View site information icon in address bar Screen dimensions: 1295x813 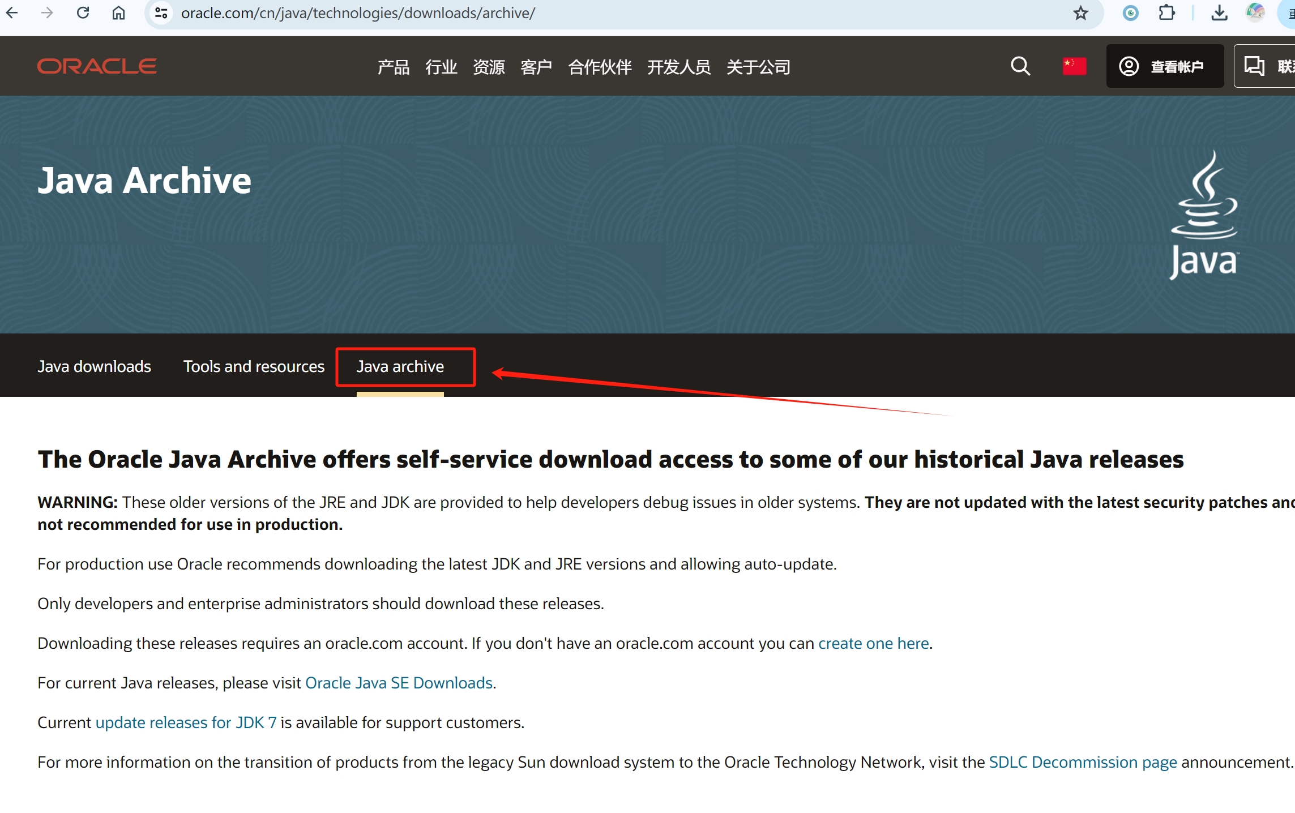[x=161, y=12]
